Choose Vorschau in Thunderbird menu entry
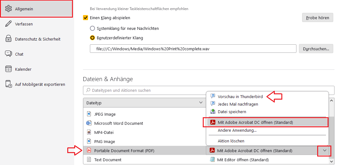 pos(240,96)
